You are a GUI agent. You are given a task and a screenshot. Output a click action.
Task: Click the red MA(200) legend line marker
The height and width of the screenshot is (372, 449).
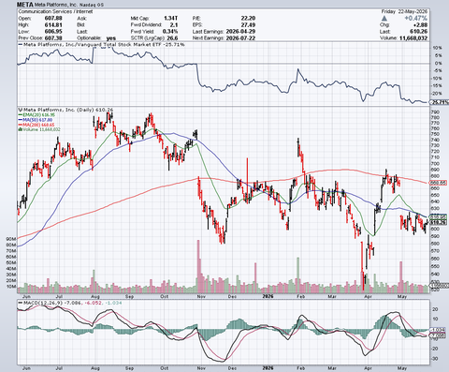tap(21, 125)
